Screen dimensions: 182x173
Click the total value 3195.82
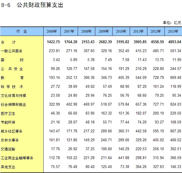pyautogui.click(x=123, y=42)
